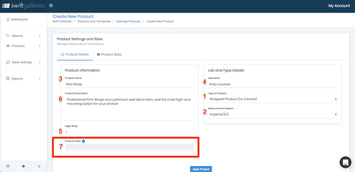Viewport: 355px width, 172px height.
Task: Open the Type of Product dropdown
Action: [x=273, y=99]
